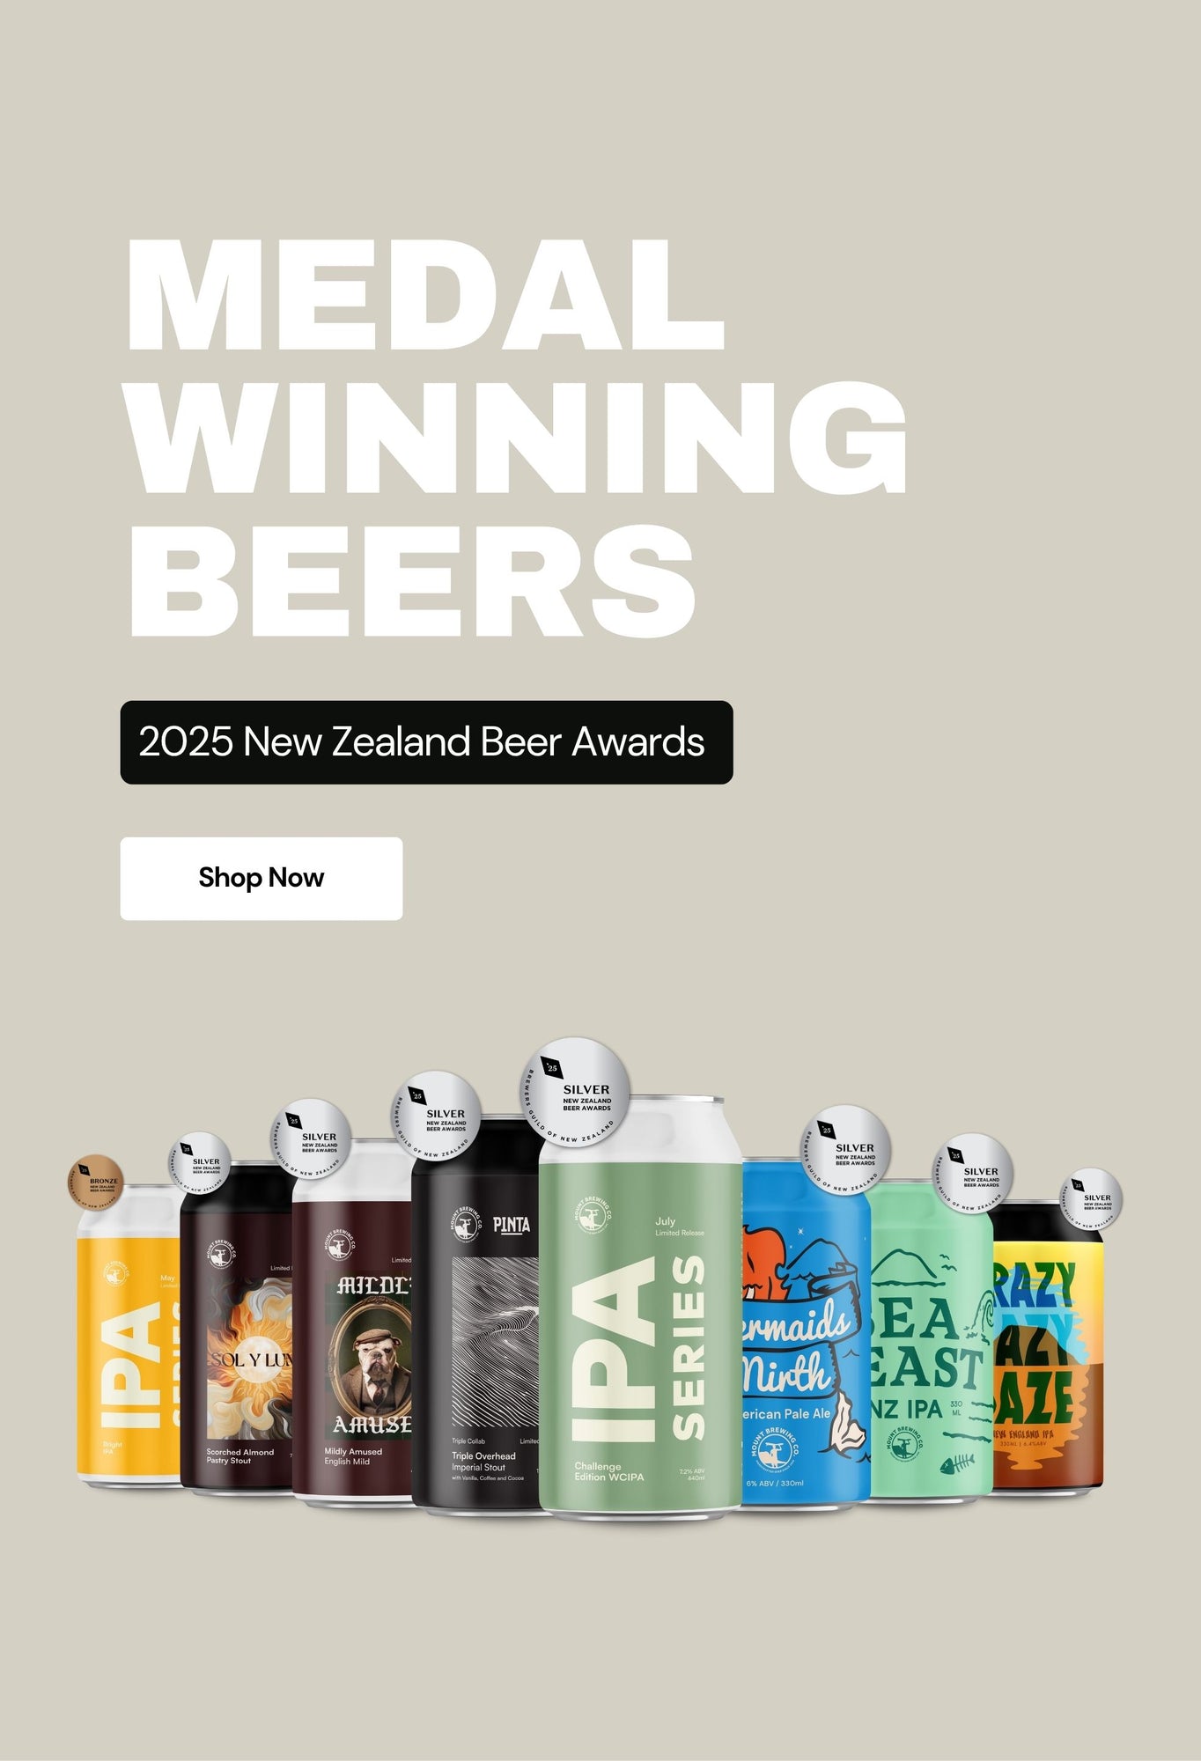Select the Crazy Hazy Daze New England IPA can

pyautogui.click(x=1048, y=1348)
